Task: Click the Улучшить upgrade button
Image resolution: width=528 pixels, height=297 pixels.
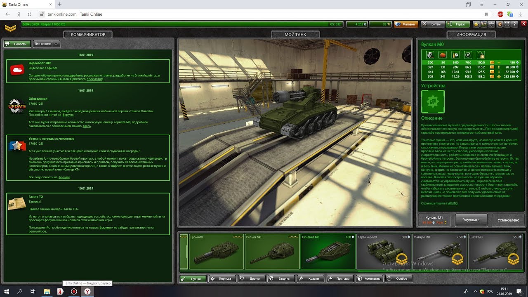Action: click(471, 220)
